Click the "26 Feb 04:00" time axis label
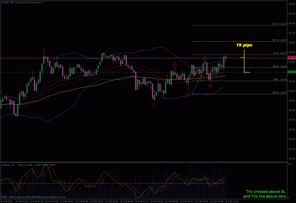Image resolution: width=296 pixels, height=203 pixels. coord(66,201)
